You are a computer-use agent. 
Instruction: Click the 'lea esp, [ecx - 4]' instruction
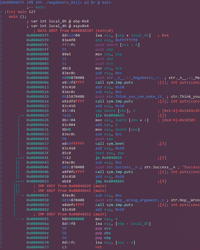click(x=115, y=243)
